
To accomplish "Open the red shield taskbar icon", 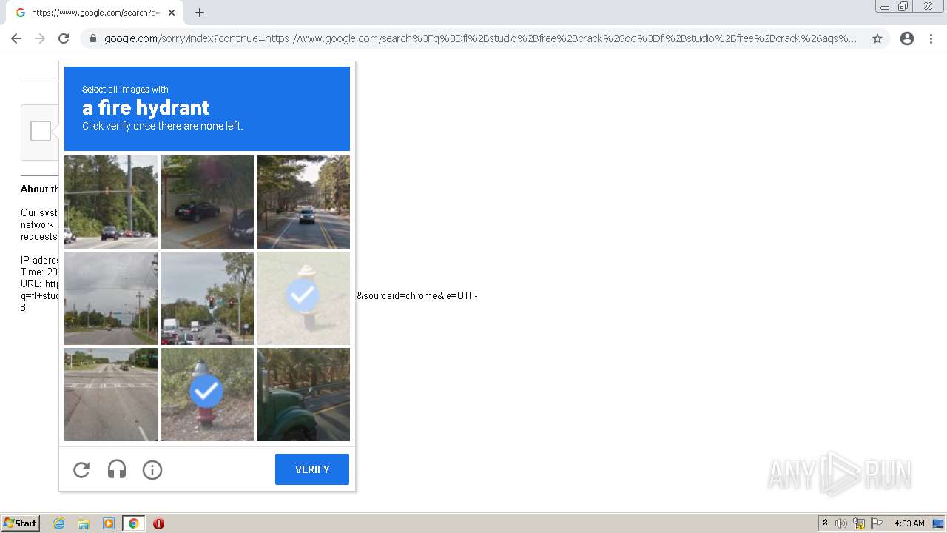I will 158,523.
